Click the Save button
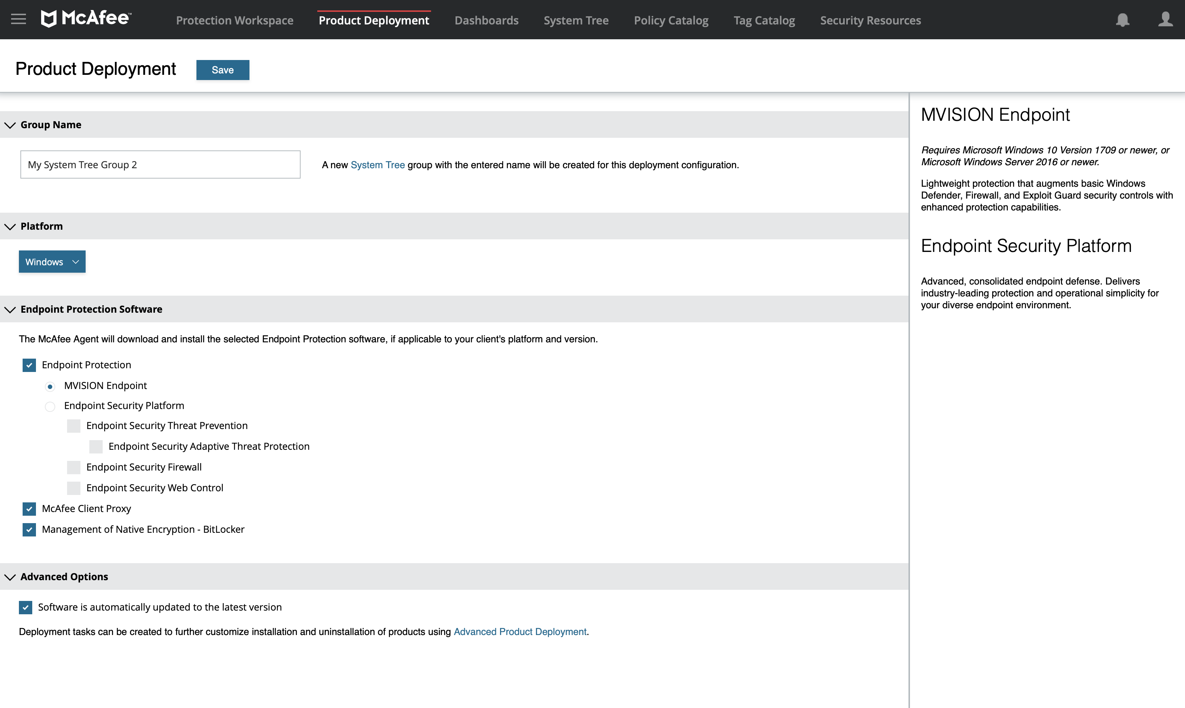This screenshot has width=1185, height=708. (222, 70)
